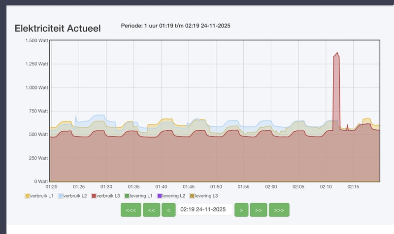Screen dimensions: 394x234
Task: Toggle verbruik L1 yellow legend swatch
Action: [28, 196]
